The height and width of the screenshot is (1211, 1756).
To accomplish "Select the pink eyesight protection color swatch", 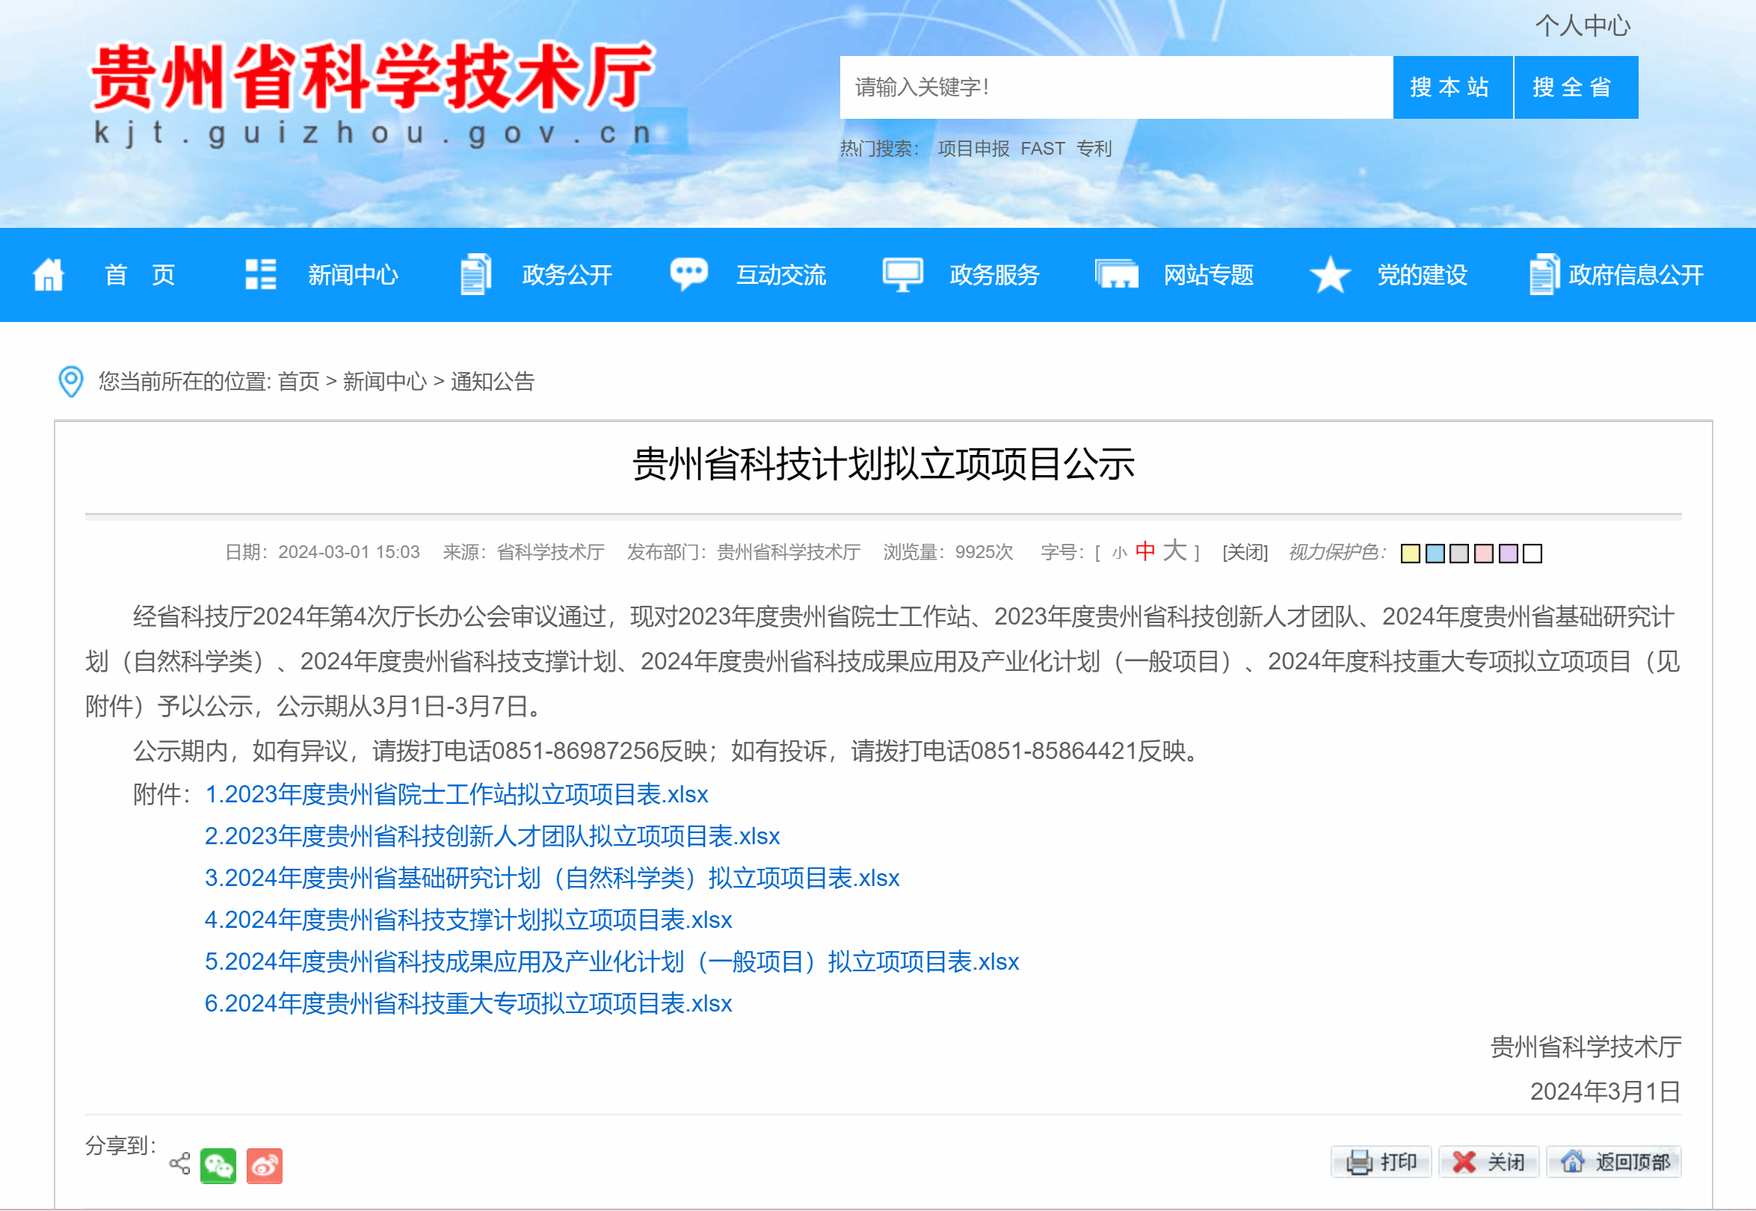I will click(1484, 554).
